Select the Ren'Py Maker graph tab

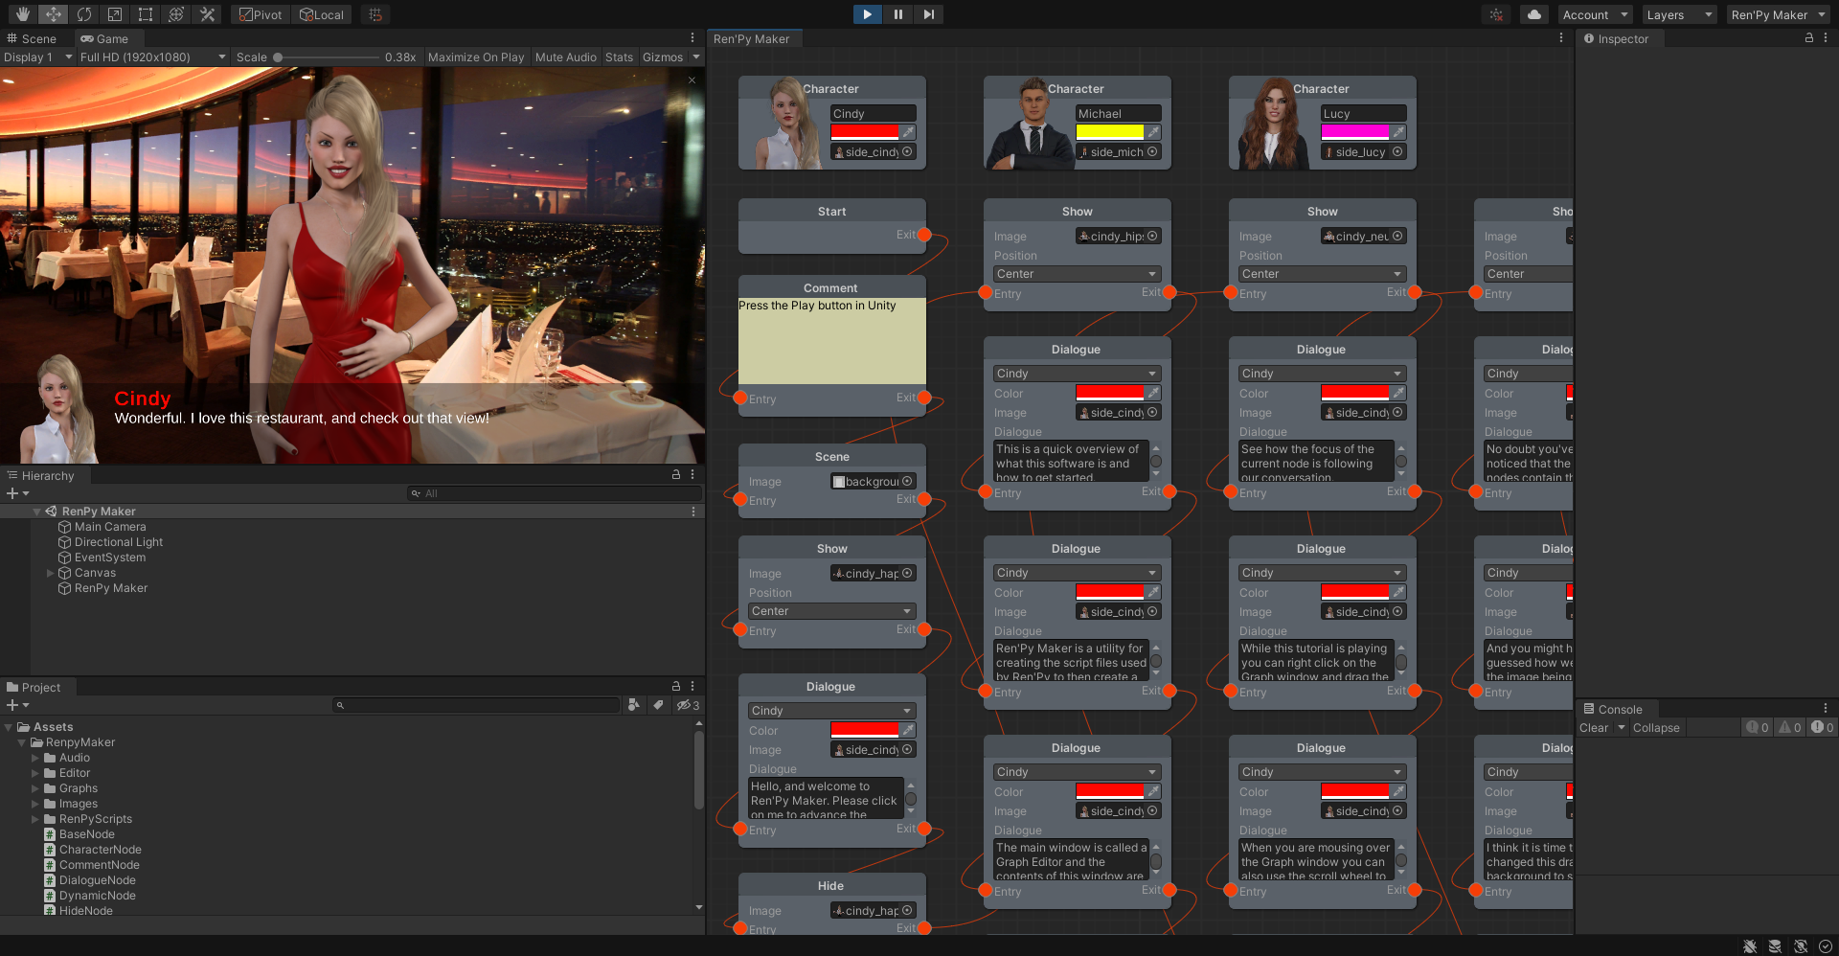coord(752,38)
